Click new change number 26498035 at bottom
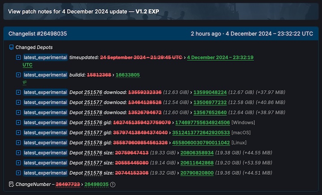The height and width of the screenshot is (195, 322). 96,184
